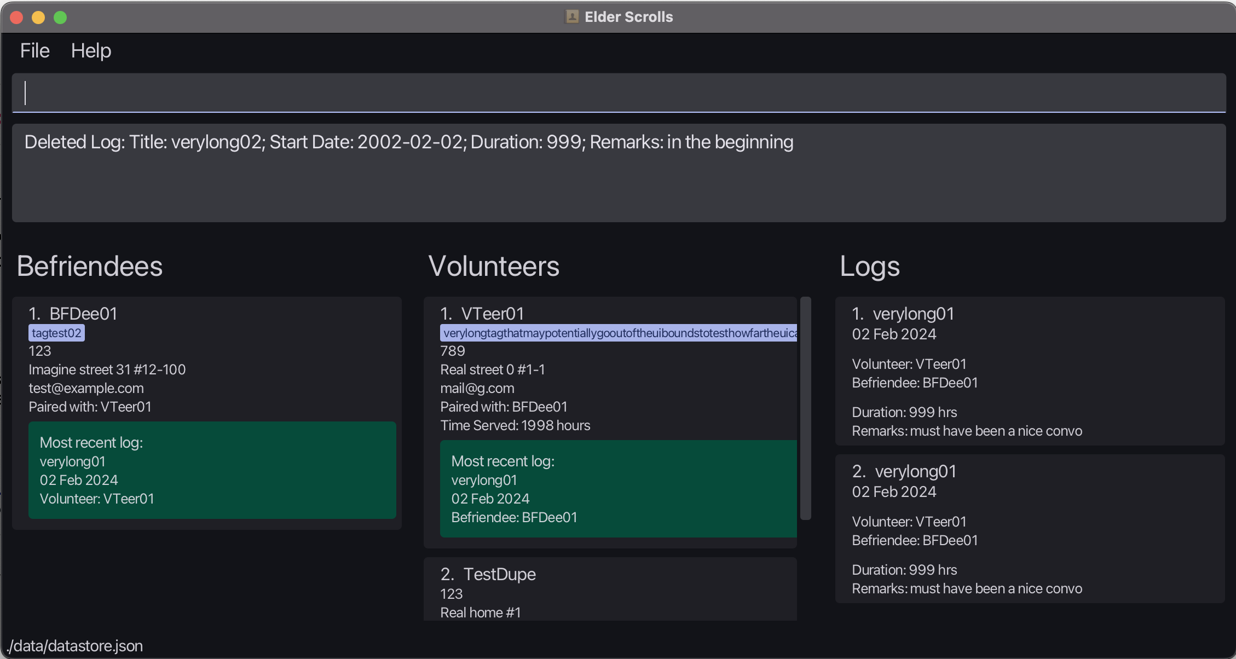The image size is (1236, 659).
Task: Select the first verylong01 log entry
Action: pyautogui.click(x=1029, y=371)
